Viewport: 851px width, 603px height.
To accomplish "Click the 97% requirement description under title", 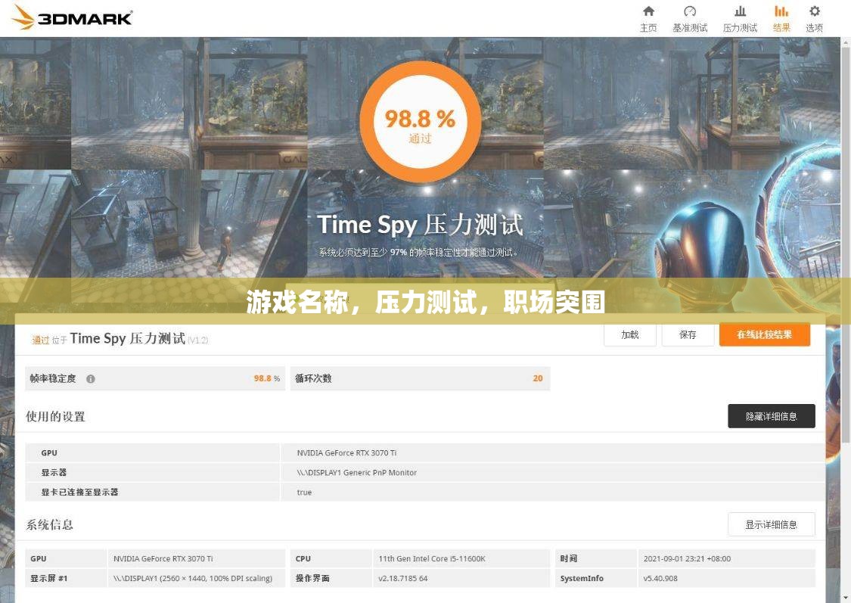I will pyautogui.click(x=418, y=253).
